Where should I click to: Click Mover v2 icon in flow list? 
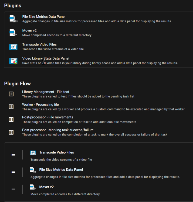click(x=33, y=187)
